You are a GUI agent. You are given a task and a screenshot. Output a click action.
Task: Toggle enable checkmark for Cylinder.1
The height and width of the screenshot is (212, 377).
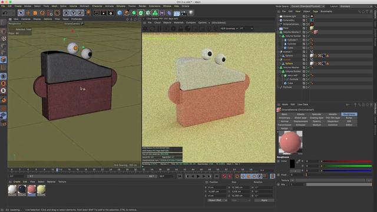(x=308, y=40)
